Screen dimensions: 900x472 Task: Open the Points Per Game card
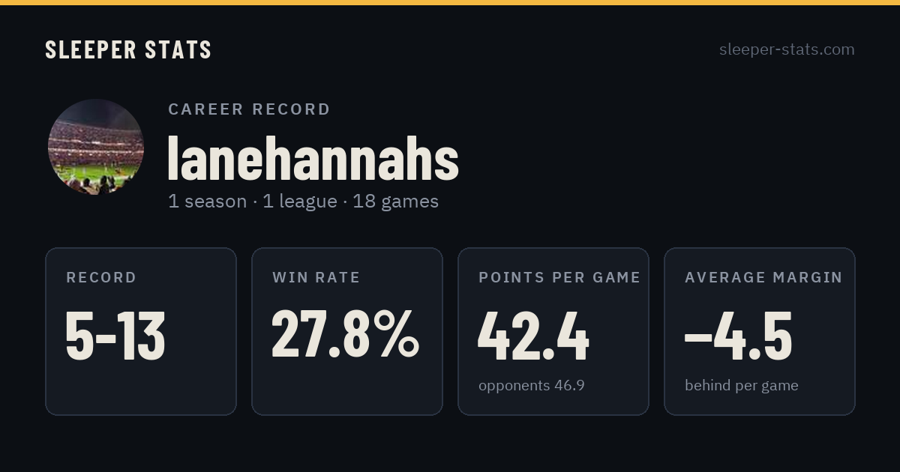pyautogui.click(x=553, y=331)
